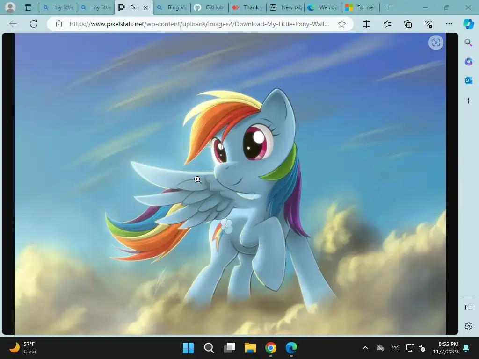
Task: Switch to first 'my little' search tab
Action: coord(58,7)
